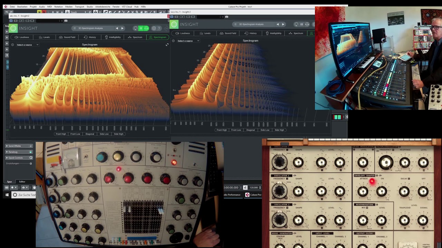Viewport: 442px width, 248px height.
Task: Expand the Quick Controls section
Action: tap(7, 158)
